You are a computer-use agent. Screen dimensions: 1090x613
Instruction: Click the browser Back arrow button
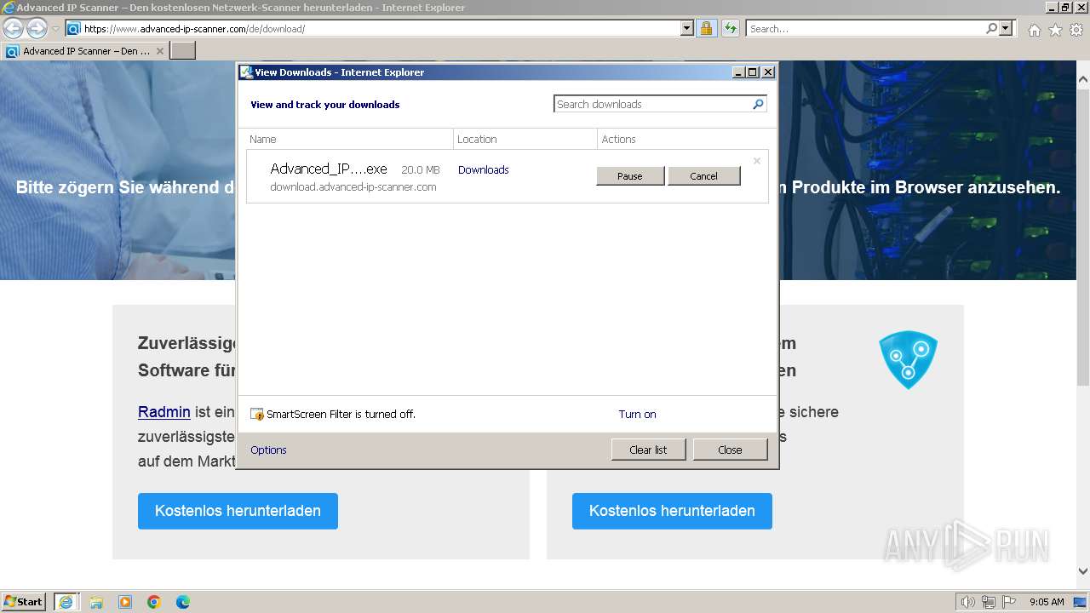[13, 28]
